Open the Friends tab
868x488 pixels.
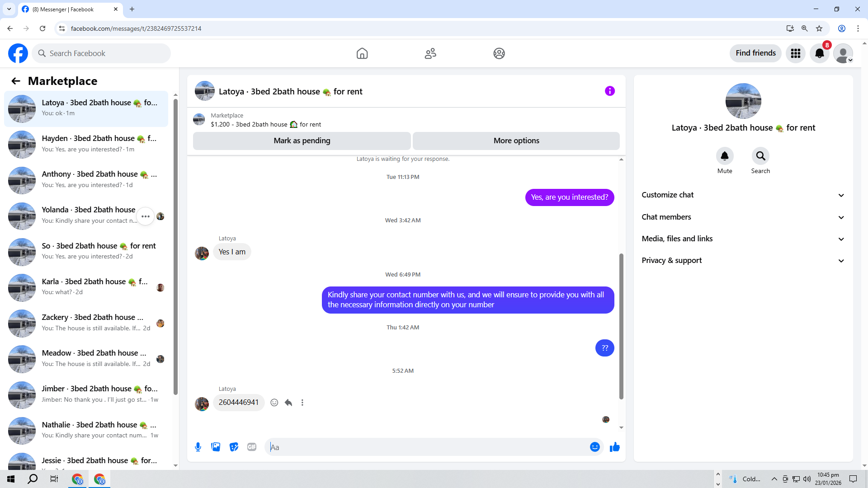[430, 53]
